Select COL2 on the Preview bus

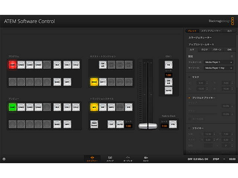76,107
